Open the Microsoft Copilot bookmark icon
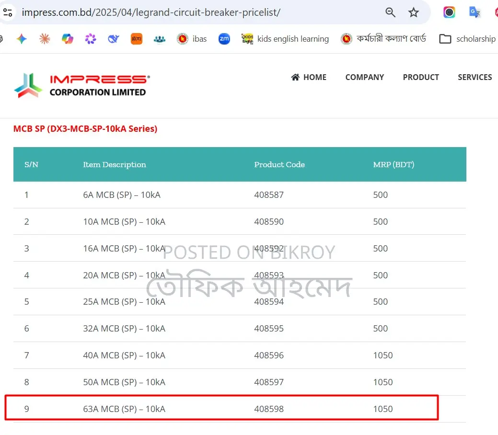Screen dimensions: 498x435 click(67, 39)
